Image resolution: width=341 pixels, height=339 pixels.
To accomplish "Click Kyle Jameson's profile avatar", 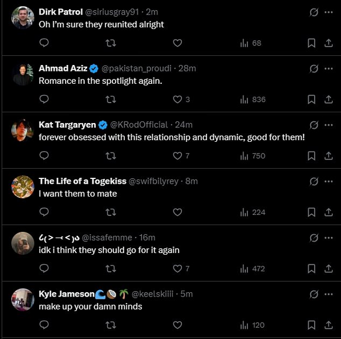I will point(23,300).
